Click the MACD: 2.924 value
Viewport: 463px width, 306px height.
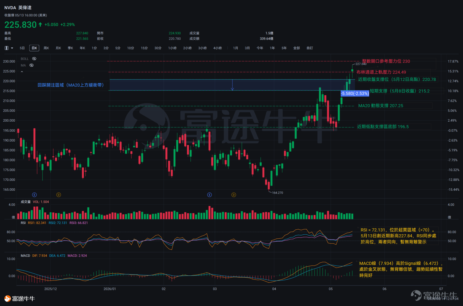pos(77,256)
